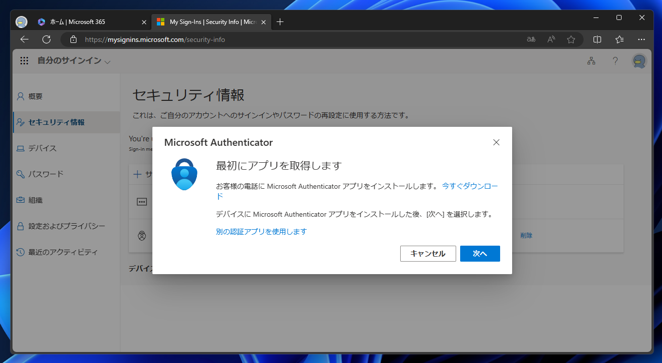Click the browser back arrow
Screen dimensions: 662x363
coord(24,39)
